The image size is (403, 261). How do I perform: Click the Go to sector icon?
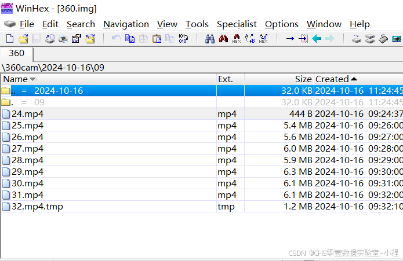tap(303, 39)
